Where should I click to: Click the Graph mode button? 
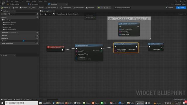[x=181, y=8]
